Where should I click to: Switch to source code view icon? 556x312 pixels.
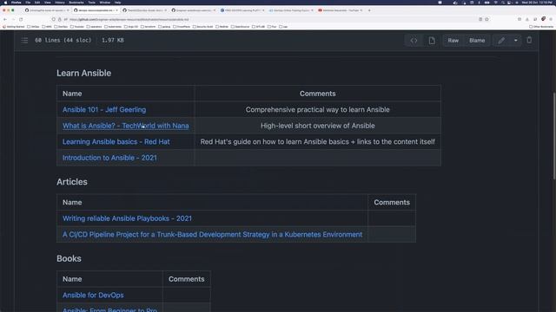414,41
